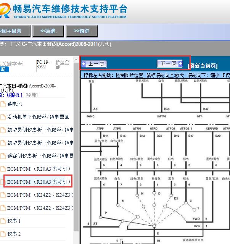Click the ATPFWD label in wiring diagram
The height and width of the screenshot is (244, 230).
[x=212, y=129]
